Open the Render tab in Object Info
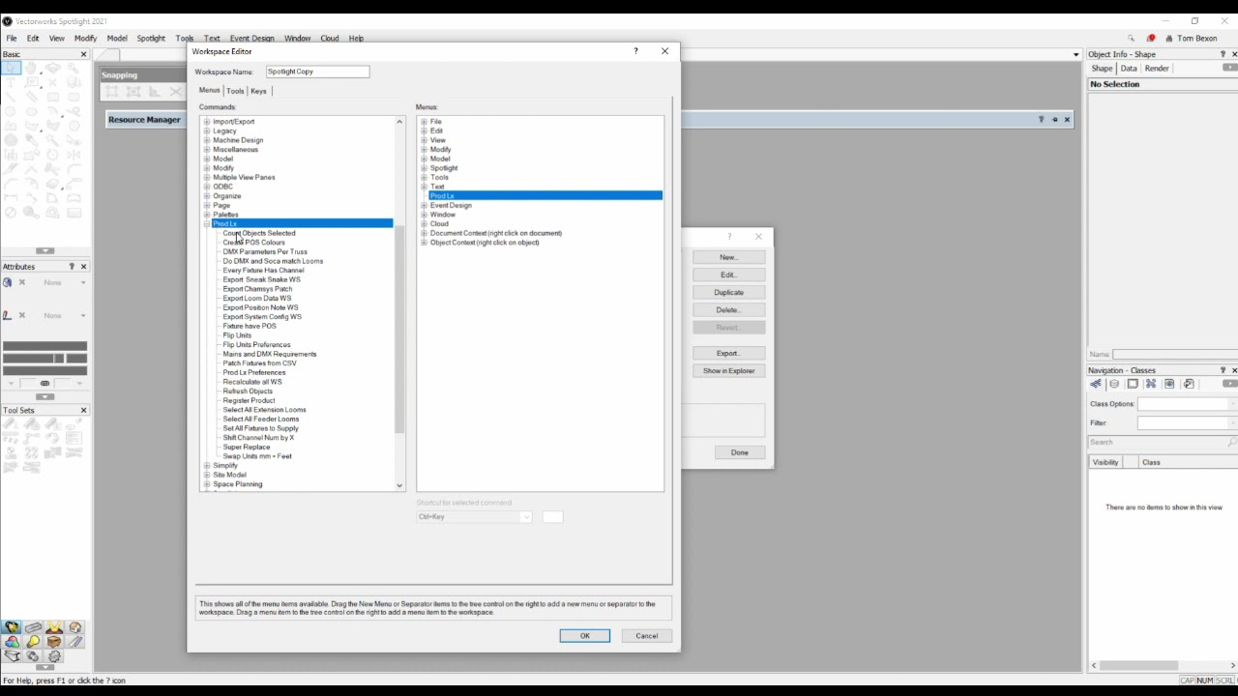Image resolution: width=1238 pixels, height=696 pixels. click(1157, 69)
